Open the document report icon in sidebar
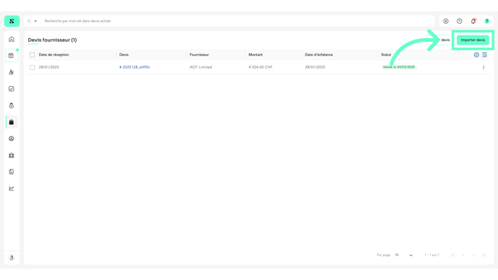The width and height of the screenshot is (498, 280). point(12,171)
